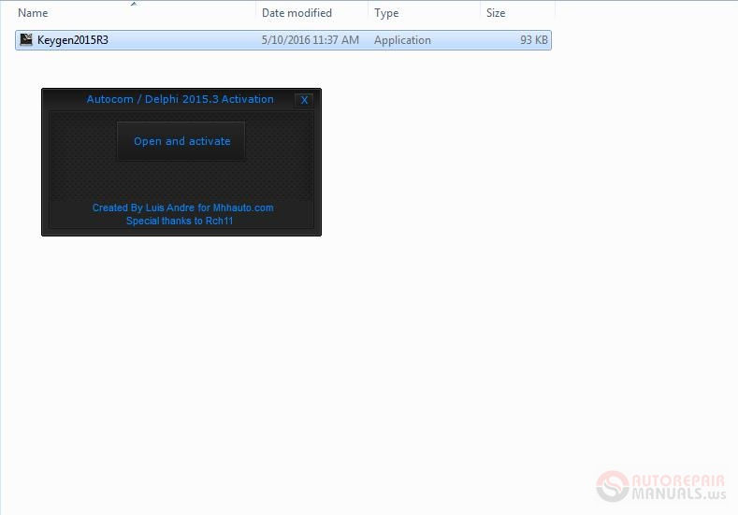Sort files by Size column header
Screen dimensions: 738x515
(x=496, y=13)
